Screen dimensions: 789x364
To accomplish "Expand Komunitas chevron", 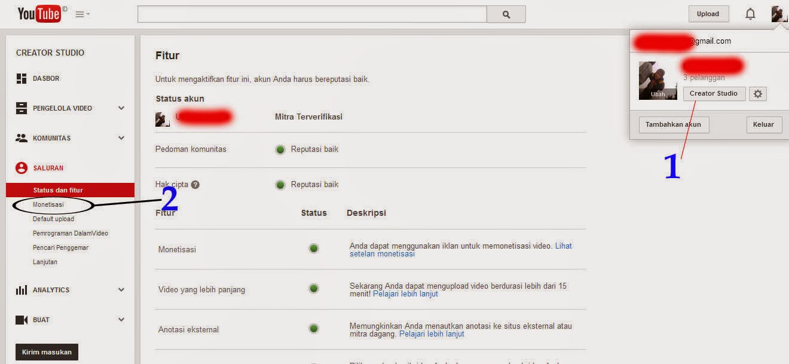I will 121,138.
